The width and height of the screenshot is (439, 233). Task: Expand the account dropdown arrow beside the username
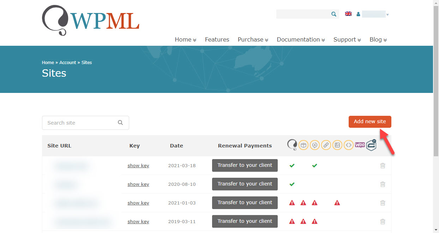(x=387, y=14)
